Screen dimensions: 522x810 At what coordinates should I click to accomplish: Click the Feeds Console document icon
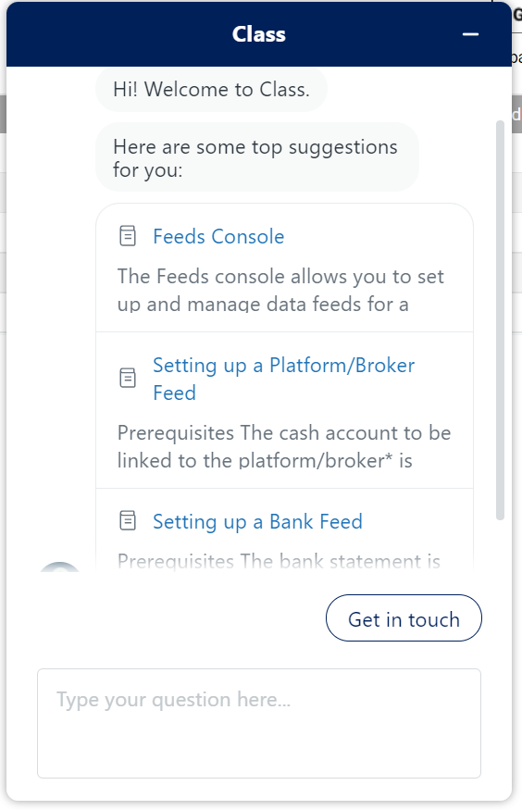click(128, 236)
